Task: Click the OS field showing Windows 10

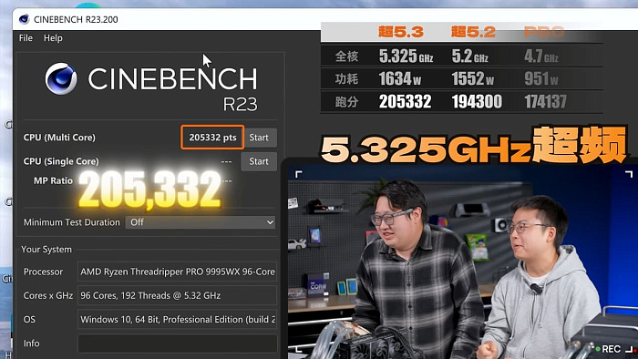Action: click(178, 319)
